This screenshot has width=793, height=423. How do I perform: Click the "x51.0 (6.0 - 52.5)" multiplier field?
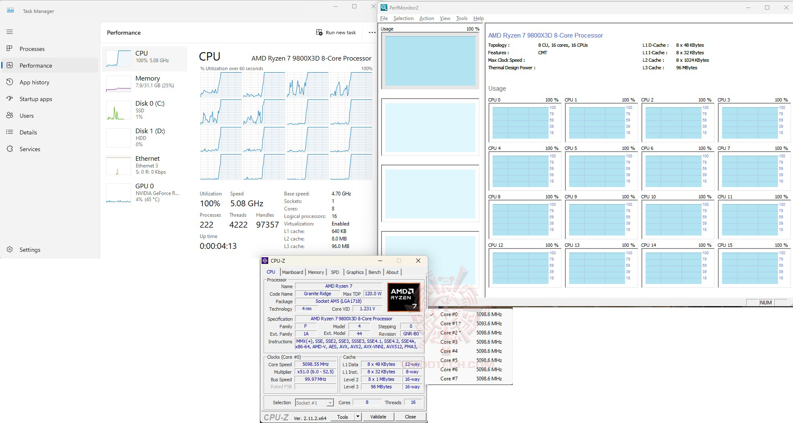point(315,372)
